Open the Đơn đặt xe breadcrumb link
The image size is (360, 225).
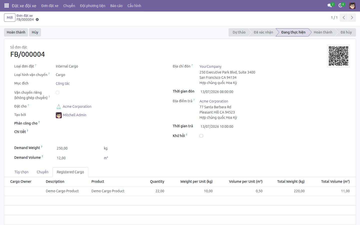click(x=24, y=15)
